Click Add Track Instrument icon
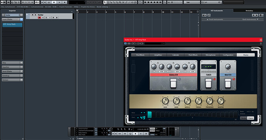 204,15
